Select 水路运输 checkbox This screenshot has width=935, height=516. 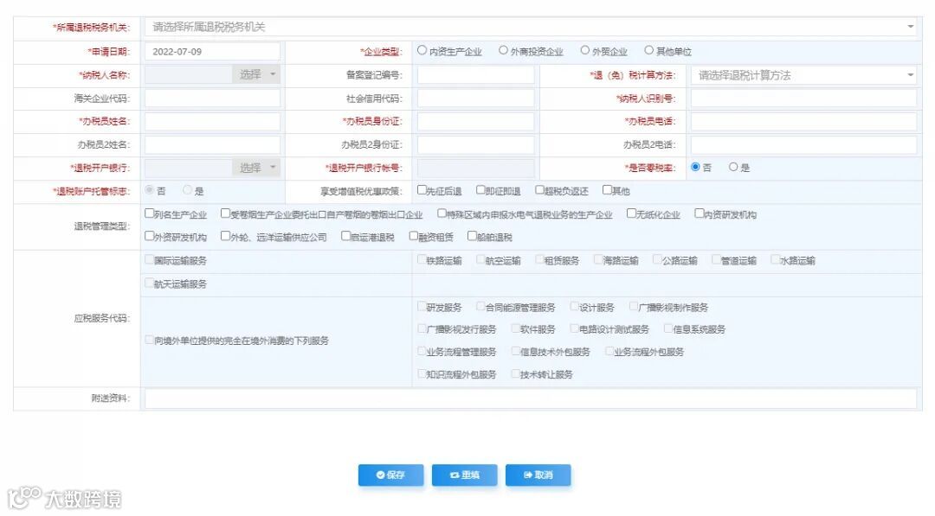click(x=775, y=259)
